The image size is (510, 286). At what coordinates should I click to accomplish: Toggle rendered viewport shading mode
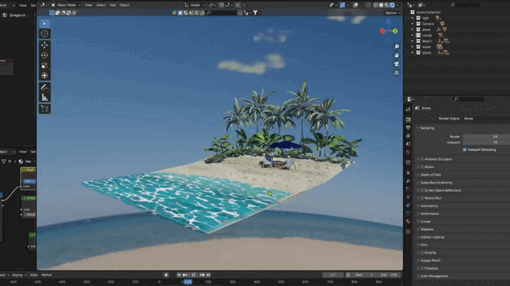tap(392, 5)
